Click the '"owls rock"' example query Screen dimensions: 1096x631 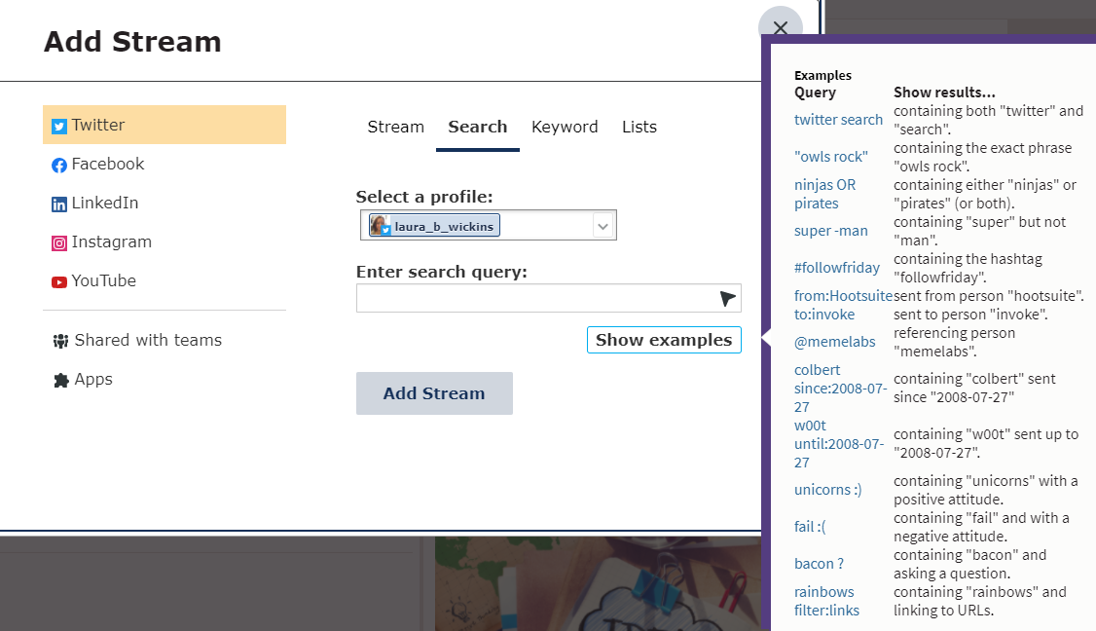click(831, 157)
